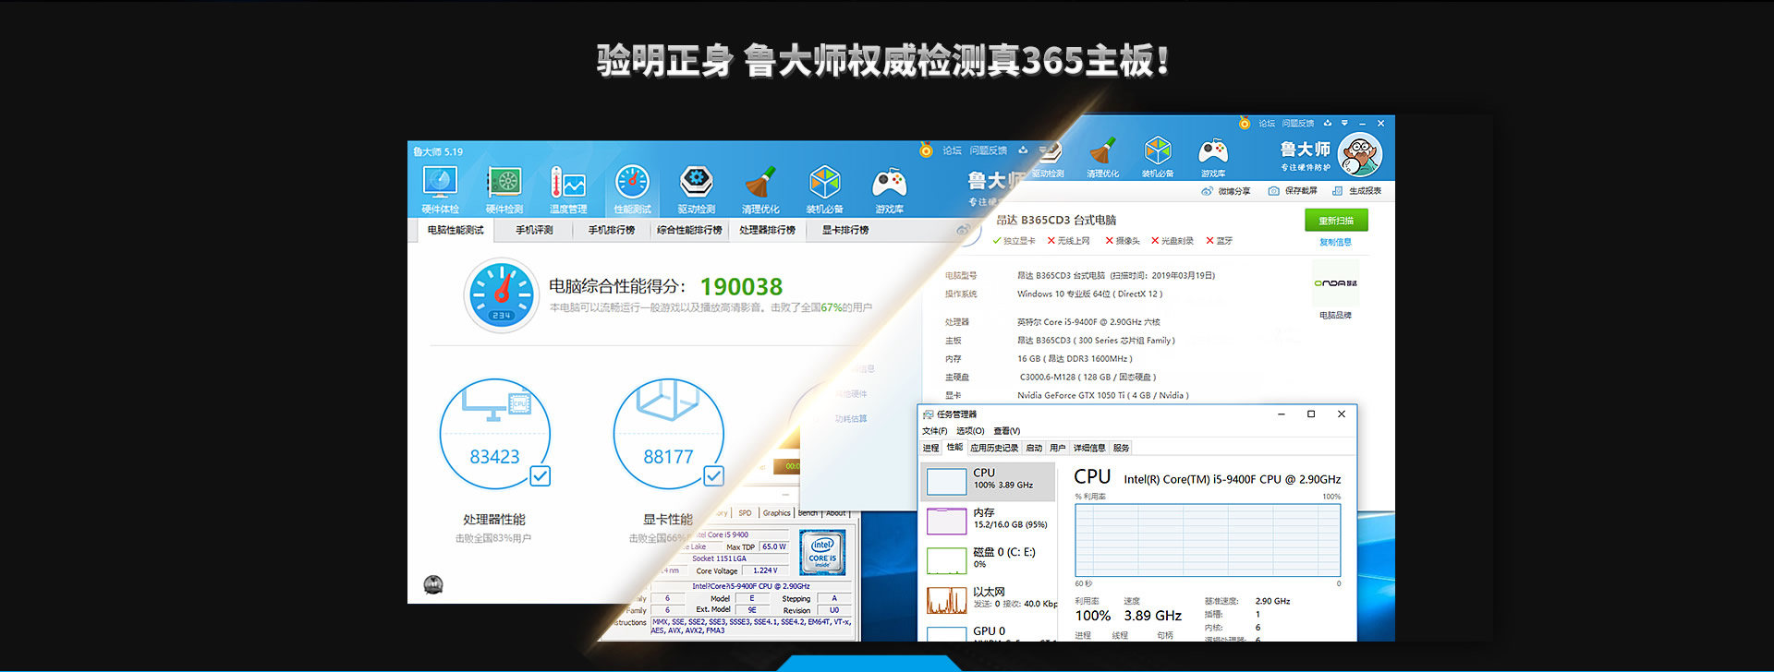Screen dimensions: 1774x672
Task: Click green 重新扫描 rescan button
Action: tap(1335, 221)
